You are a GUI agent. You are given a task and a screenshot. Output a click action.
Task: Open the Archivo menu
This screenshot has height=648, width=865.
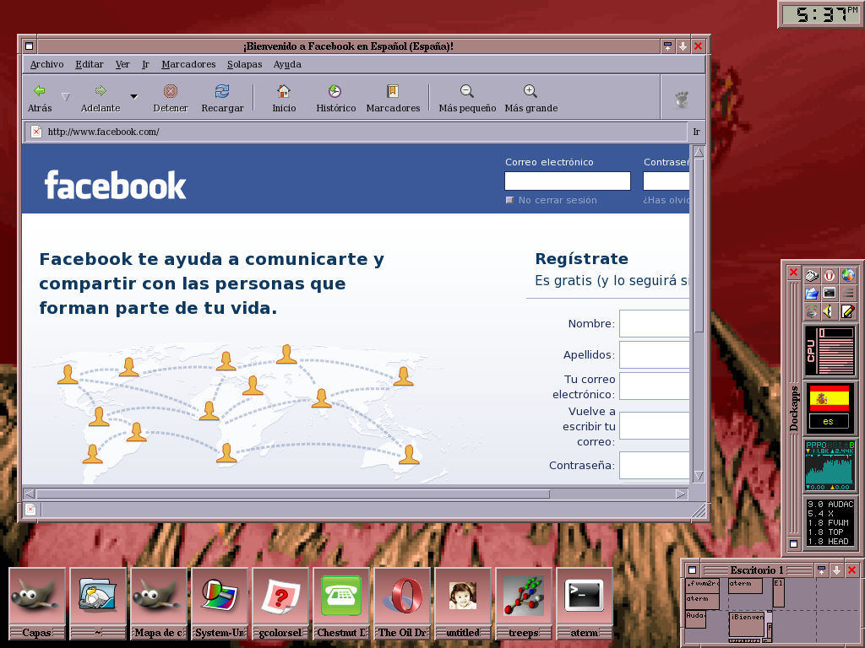47,64
